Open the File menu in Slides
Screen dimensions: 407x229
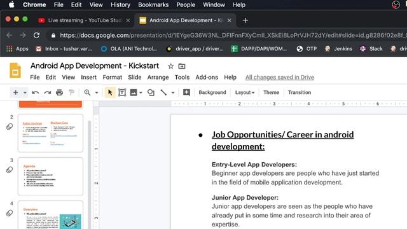point(35,78)
